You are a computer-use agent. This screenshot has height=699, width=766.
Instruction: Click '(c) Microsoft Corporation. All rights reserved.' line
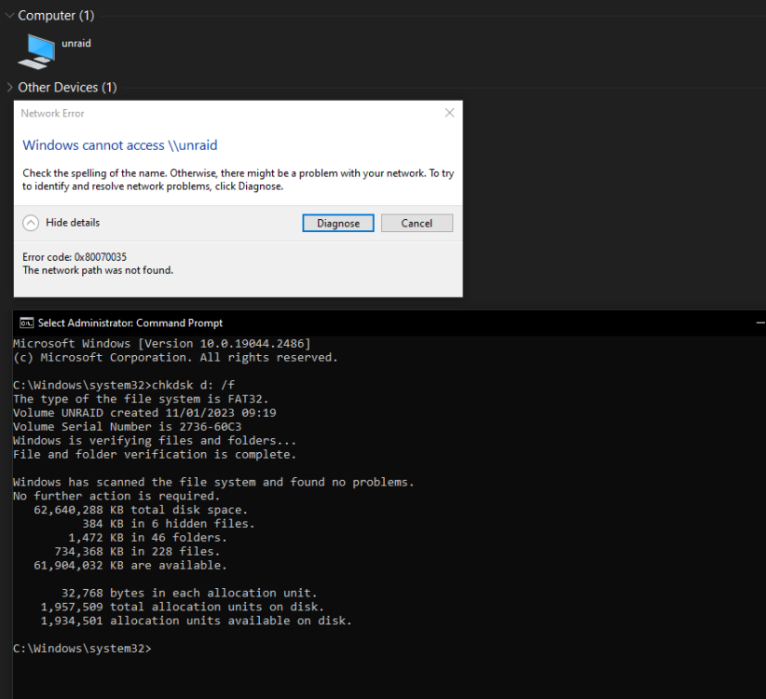click(x=175, y=358)
